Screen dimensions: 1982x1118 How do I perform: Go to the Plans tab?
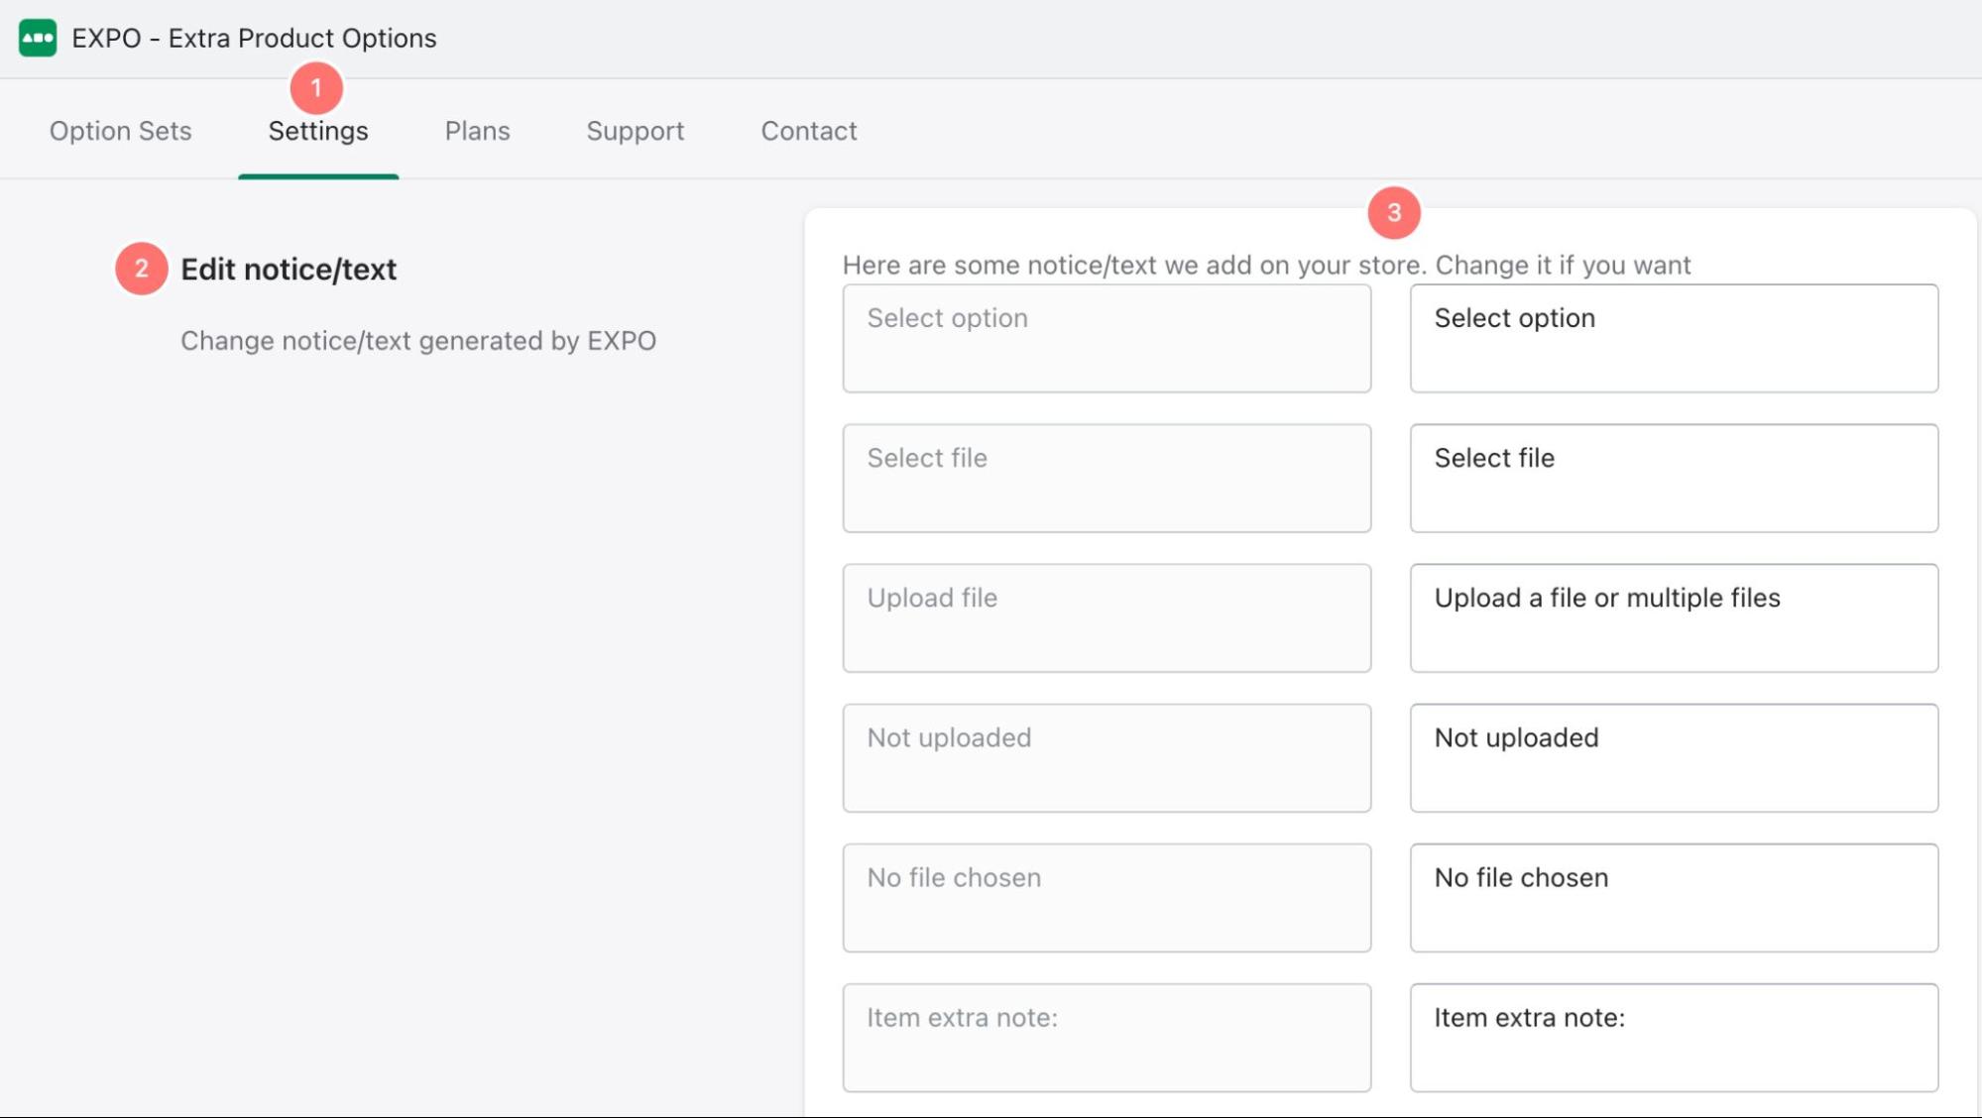477,131
